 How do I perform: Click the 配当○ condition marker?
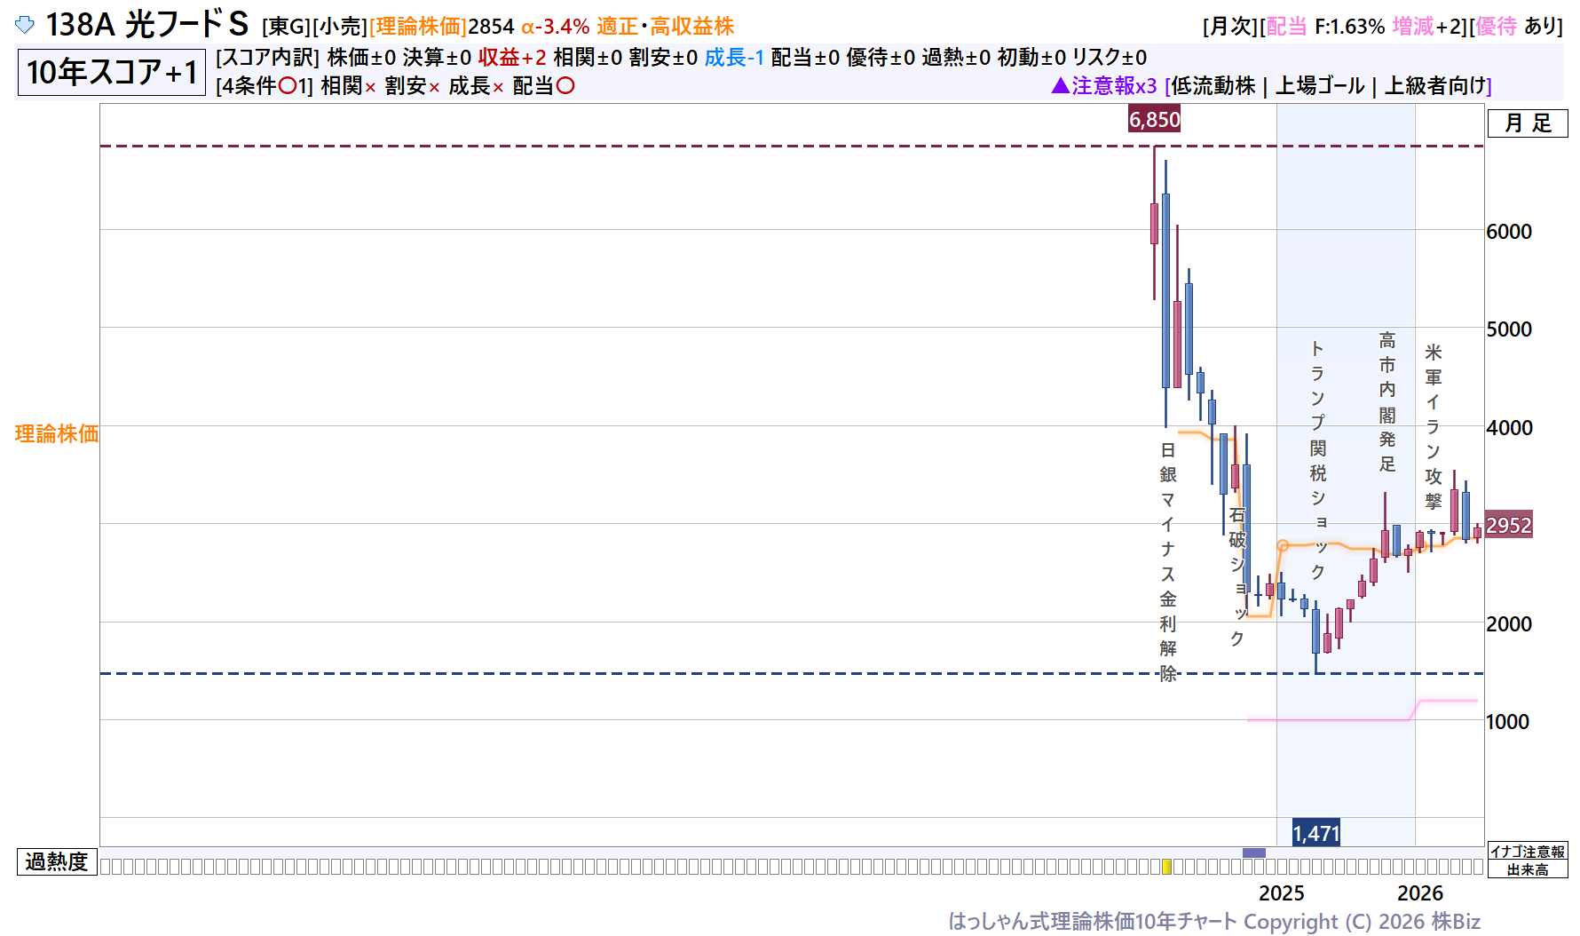click(543, 85)
